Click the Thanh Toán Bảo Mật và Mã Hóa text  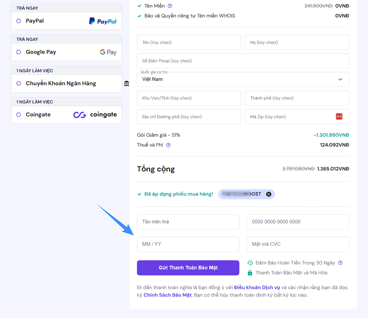click(x=291, y=273)
